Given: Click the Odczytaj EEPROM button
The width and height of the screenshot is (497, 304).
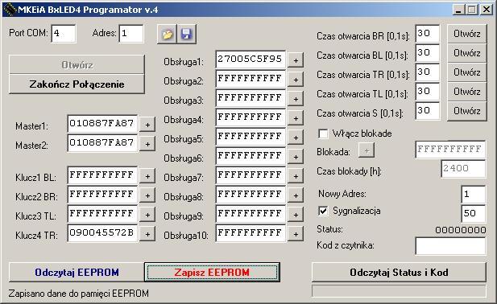Looking at the screenshot, I should click(x=77, y=273).
